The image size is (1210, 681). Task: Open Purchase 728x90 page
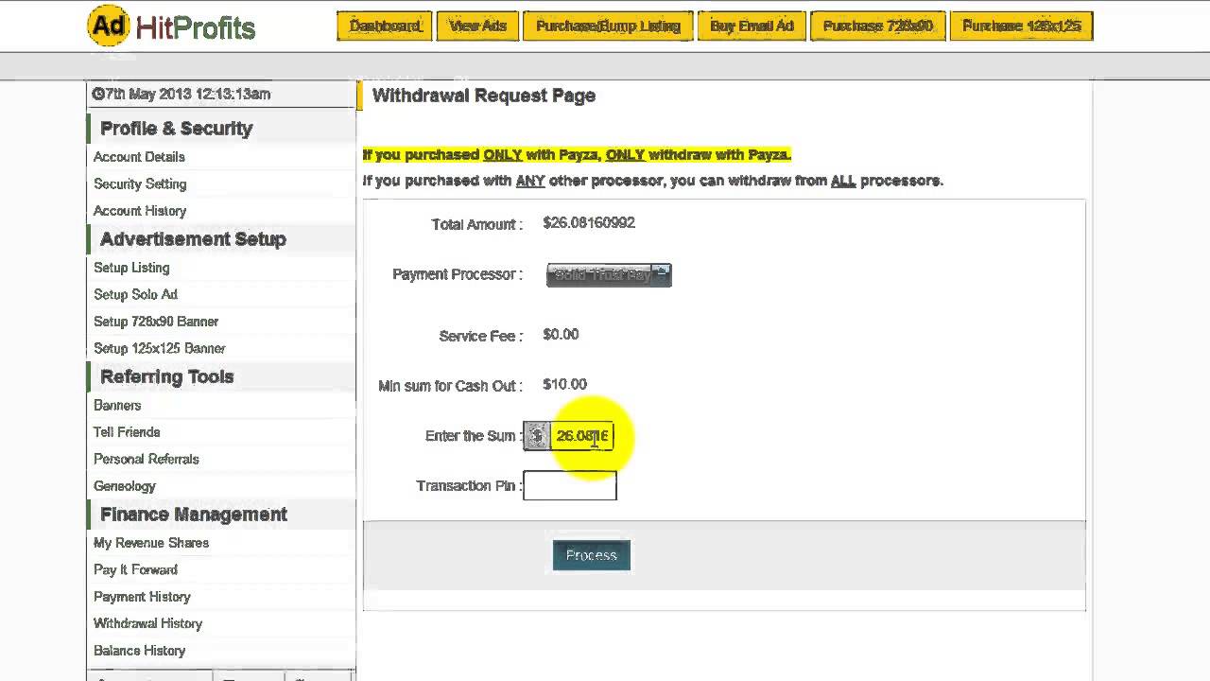click(x=877, y=26)
